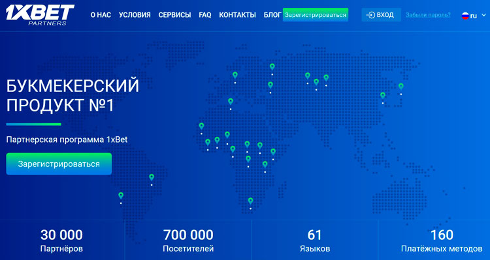The width and height of the screenshot is (490, 260).
Task: Click the ВХОД login button
Action: pos(382,14)
